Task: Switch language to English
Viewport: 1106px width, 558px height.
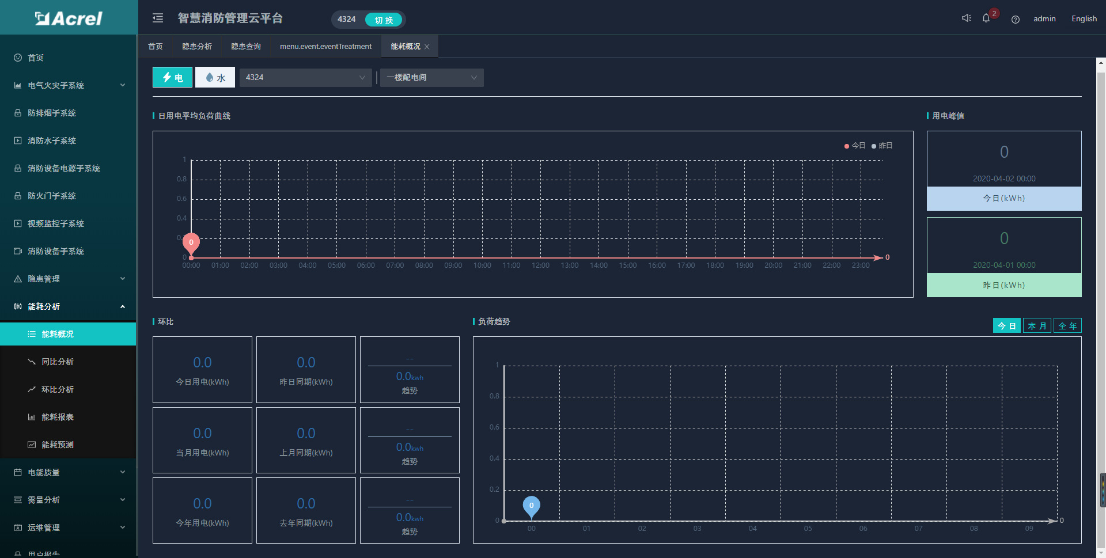Action: (x=1084, y=18)
